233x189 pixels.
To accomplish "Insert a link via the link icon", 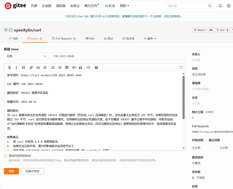I will 31,67.
